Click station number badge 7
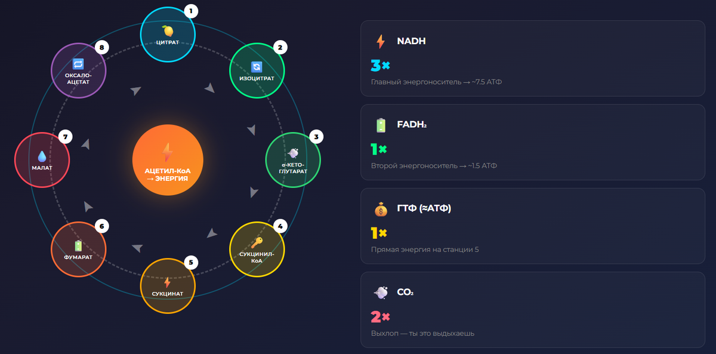716x354 pixels. tap(65, 137)
